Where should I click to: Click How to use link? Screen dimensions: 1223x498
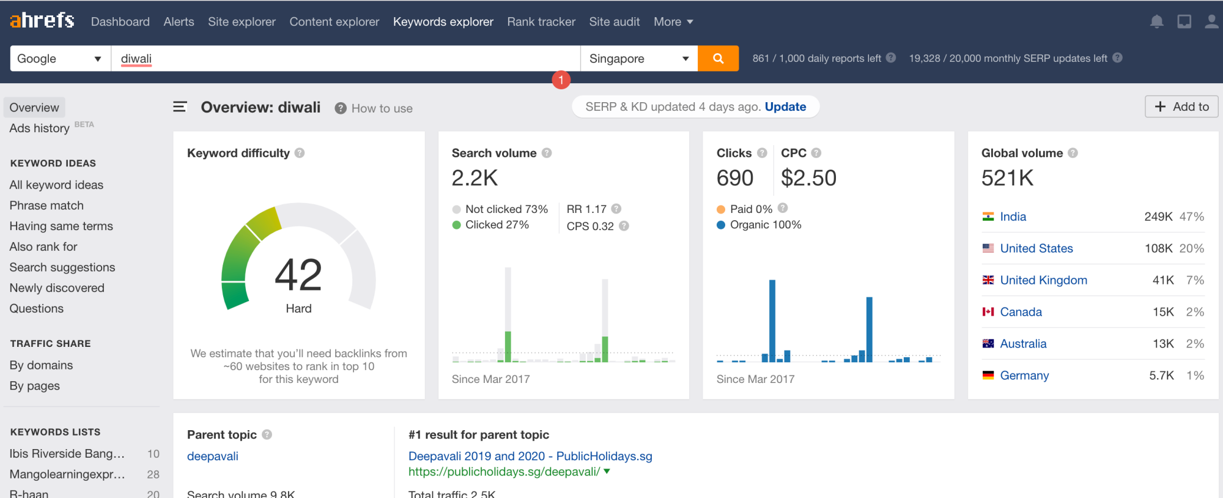(x=382, y=108)
